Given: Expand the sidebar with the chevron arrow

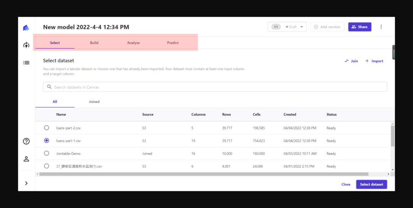Looking at the screenshot, I should [x=26, y=183].
